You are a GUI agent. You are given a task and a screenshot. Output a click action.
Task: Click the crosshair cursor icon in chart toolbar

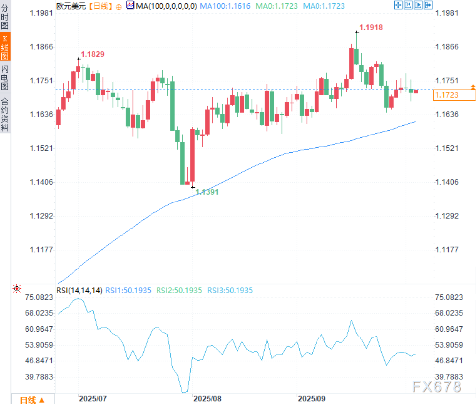coord(398,5)
